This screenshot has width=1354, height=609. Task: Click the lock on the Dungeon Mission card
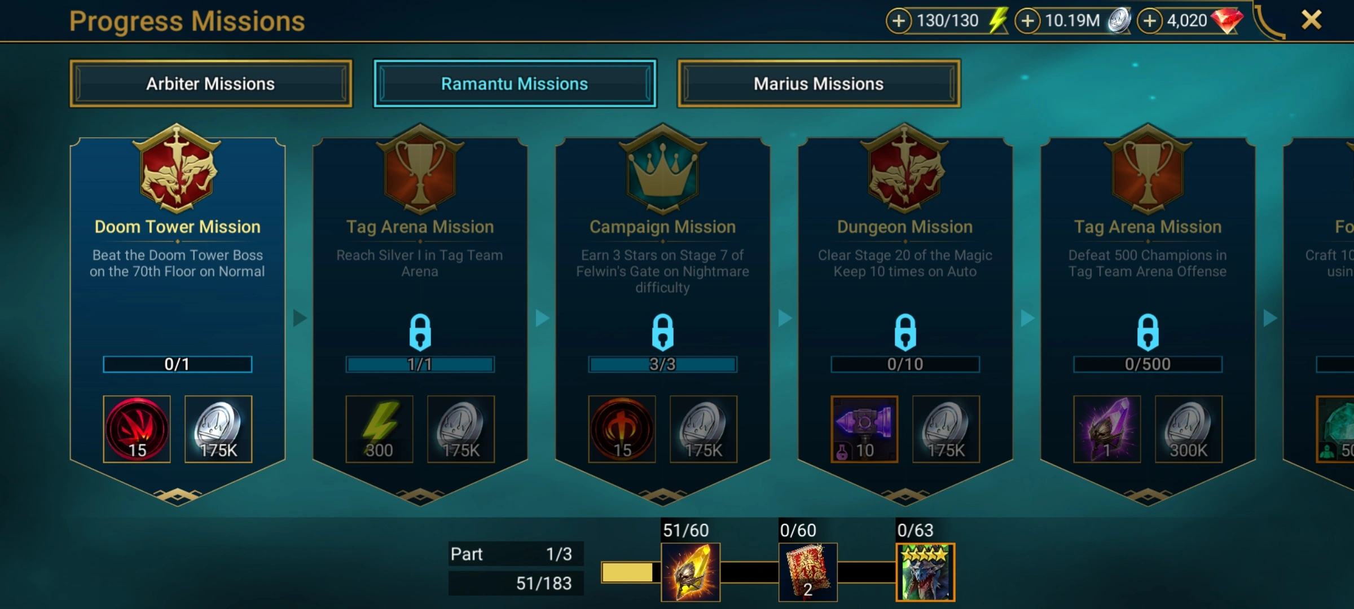click(x=905, y=332)
